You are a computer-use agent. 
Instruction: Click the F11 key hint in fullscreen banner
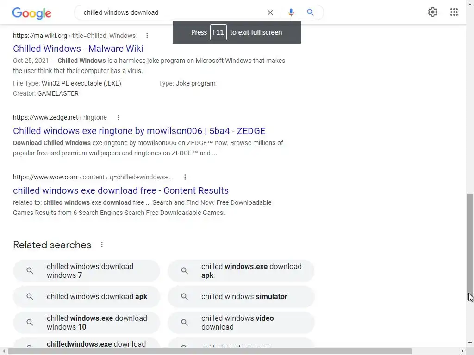click(218, 32)
